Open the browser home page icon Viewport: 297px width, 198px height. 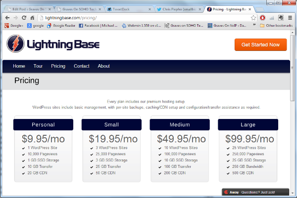click(x=32, y=18)
